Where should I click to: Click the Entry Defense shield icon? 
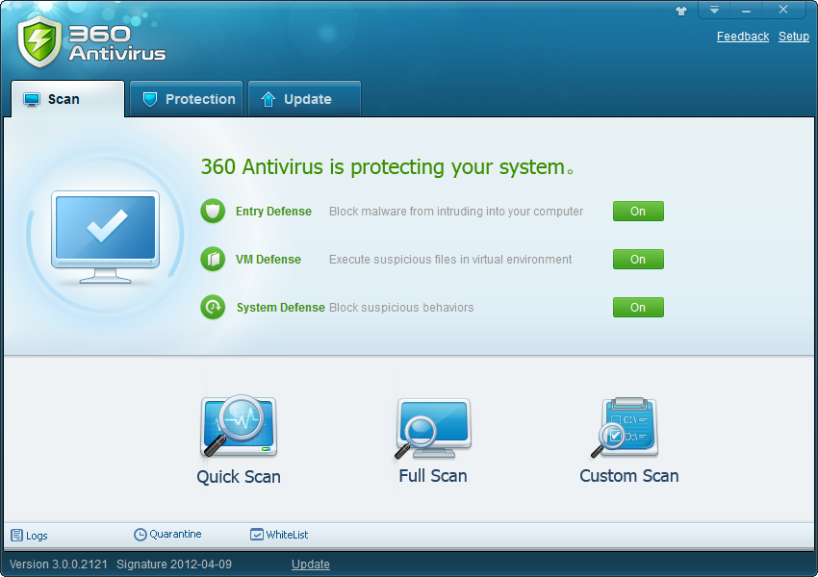pos(213,212)
